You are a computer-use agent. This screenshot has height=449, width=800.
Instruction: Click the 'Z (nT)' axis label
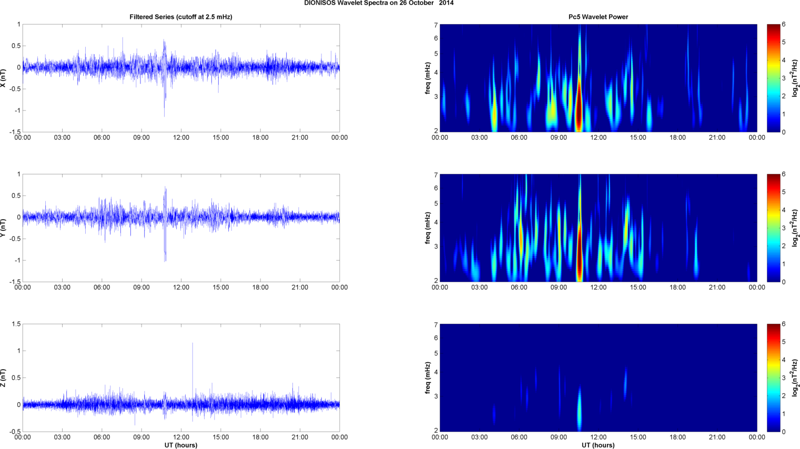click(x=3, y=377)
